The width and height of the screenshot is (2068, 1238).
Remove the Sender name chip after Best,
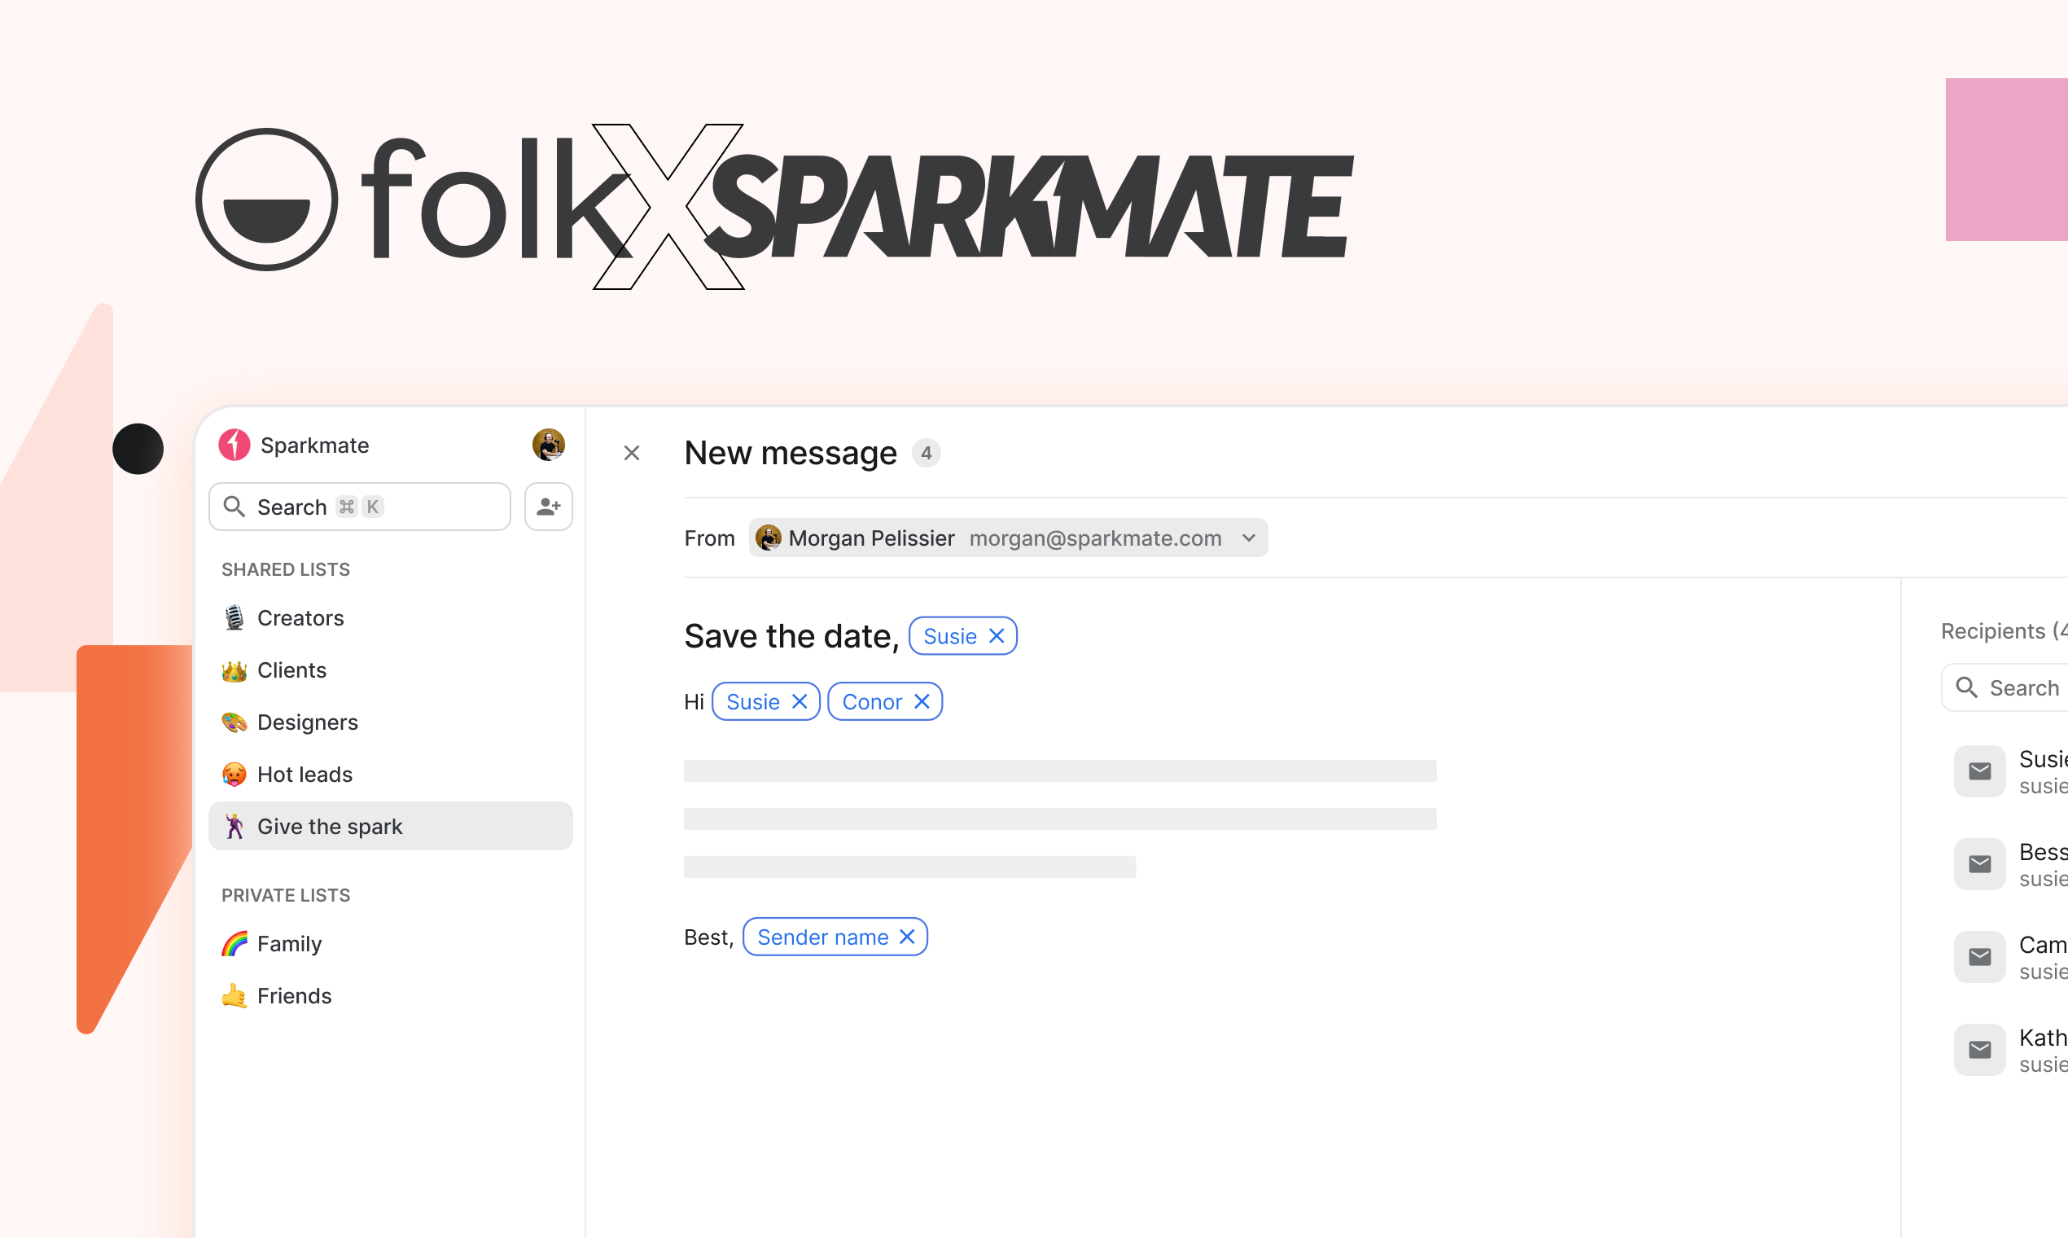click(x=907, y=936)
